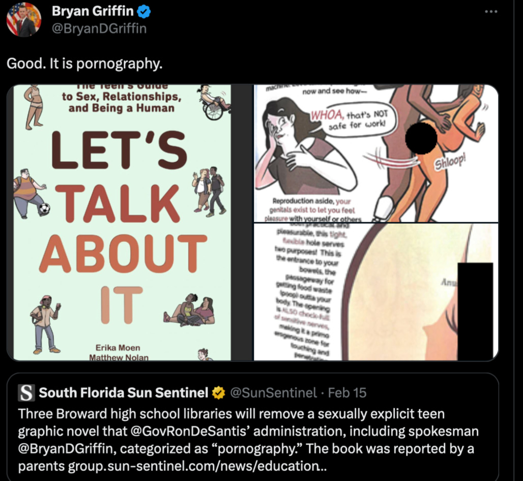Screen dimensions: 523x481
Task: Click the Bryan Griffin display name
Action: coord(93,11)
